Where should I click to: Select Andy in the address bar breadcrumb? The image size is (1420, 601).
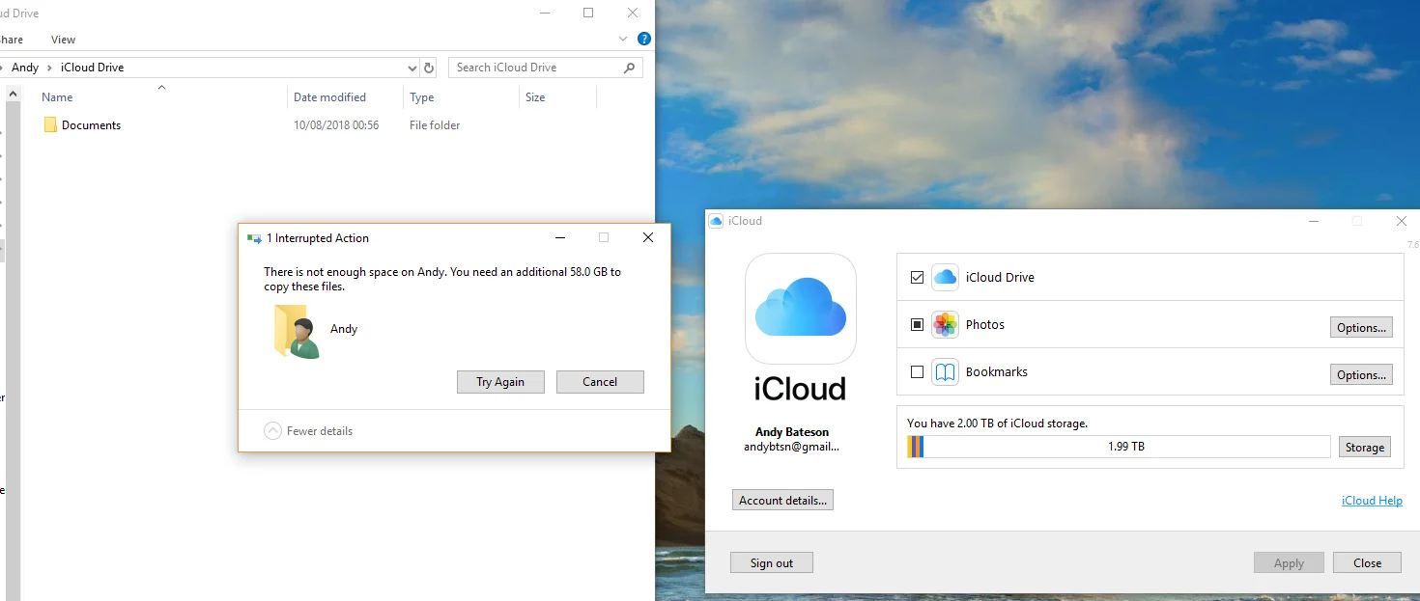25,68
